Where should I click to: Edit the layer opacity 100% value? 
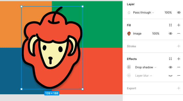(x=168, y=12)
